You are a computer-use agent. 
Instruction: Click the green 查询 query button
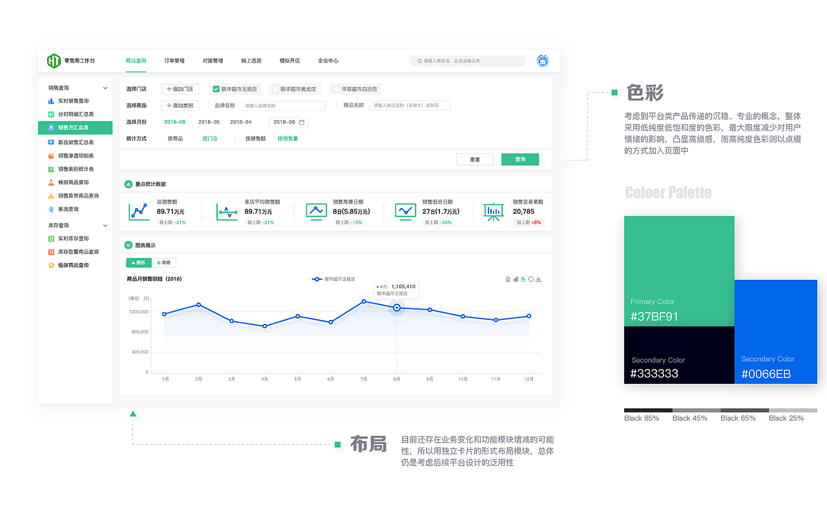(x=520, y=159)
